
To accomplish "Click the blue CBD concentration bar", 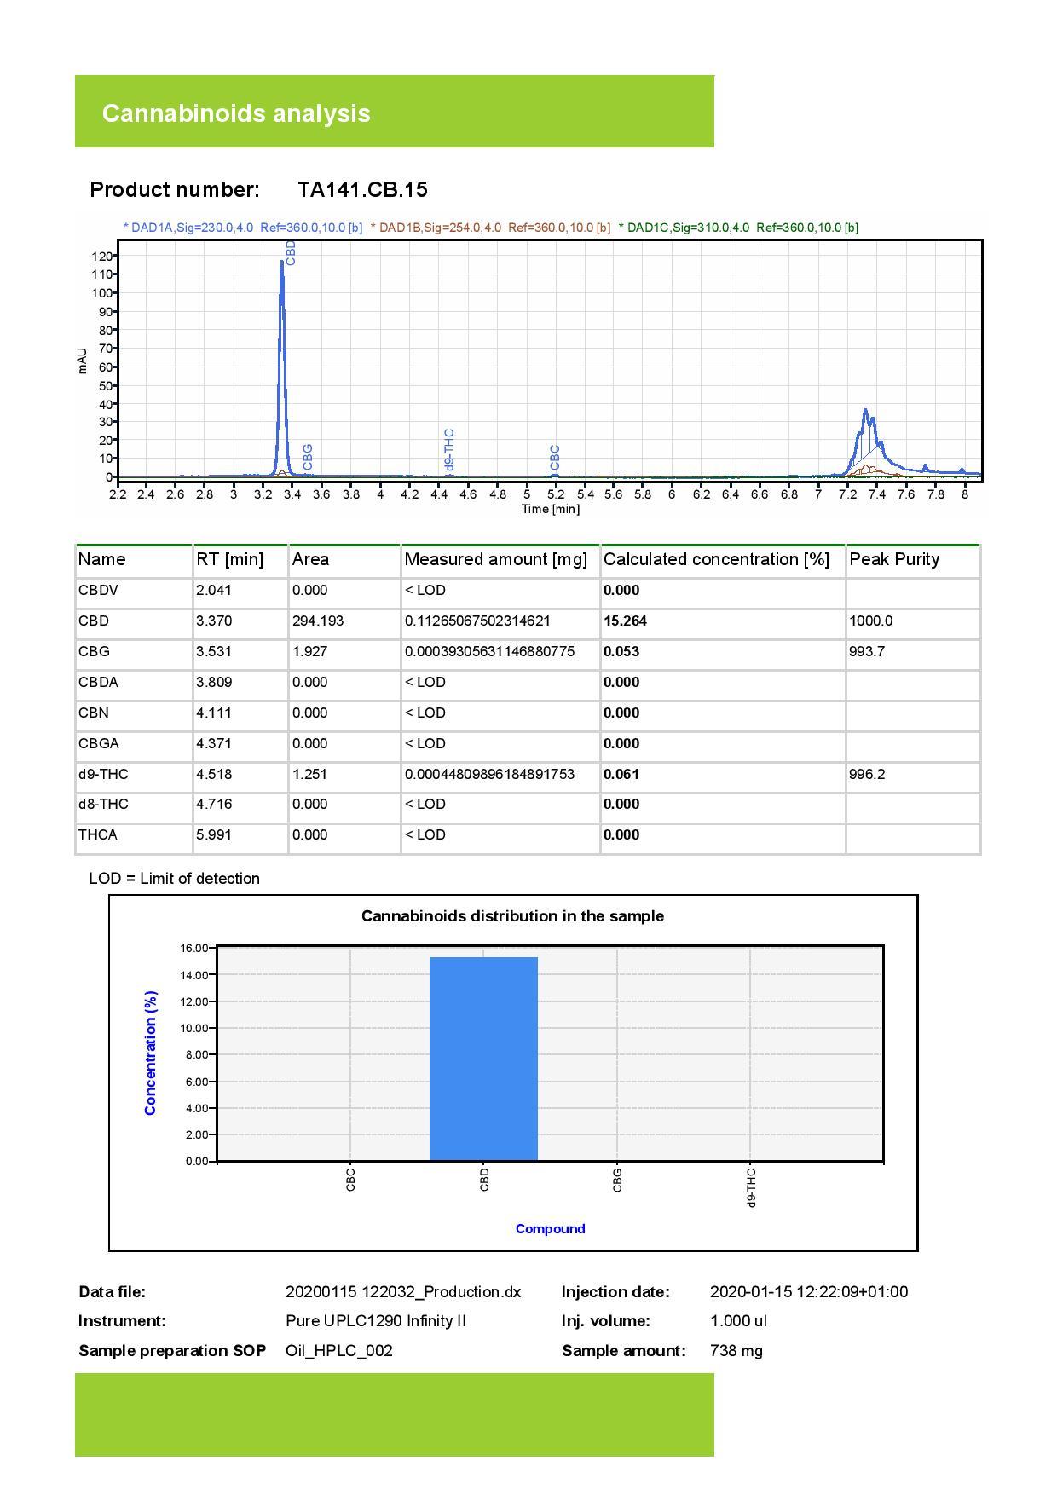I will point(483,1059).
